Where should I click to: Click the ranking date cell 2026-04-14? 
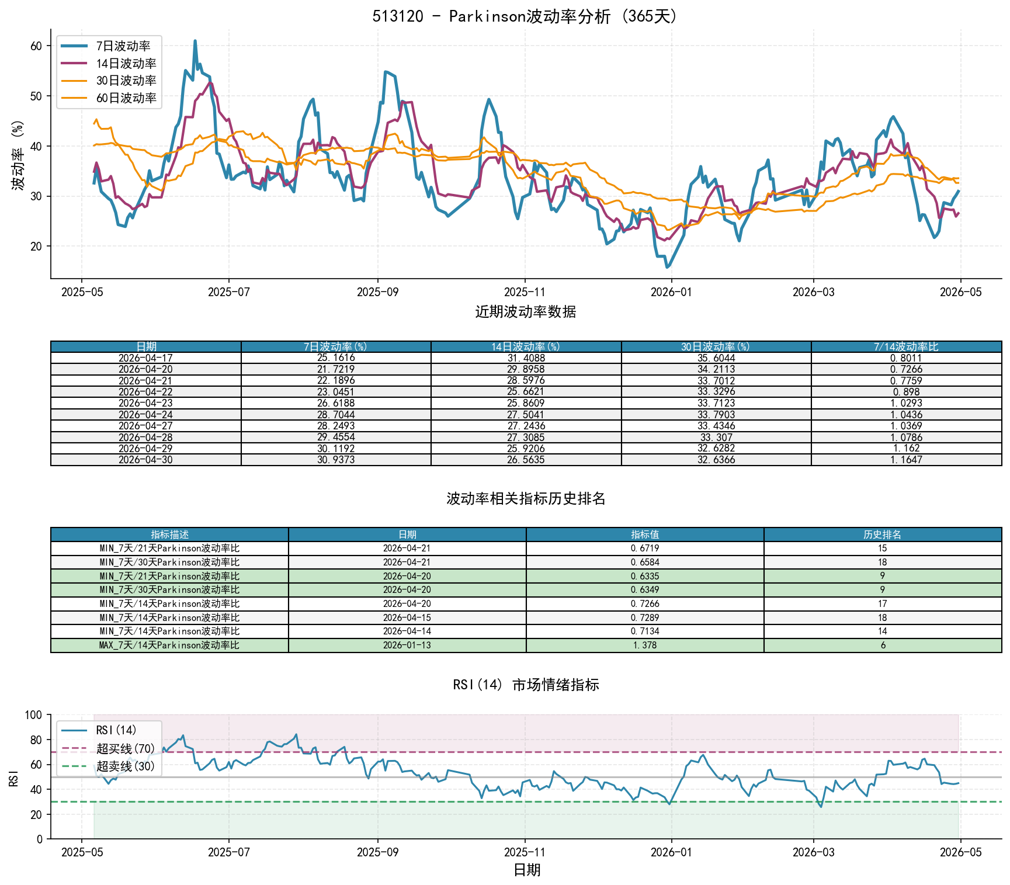pos(407,631)
